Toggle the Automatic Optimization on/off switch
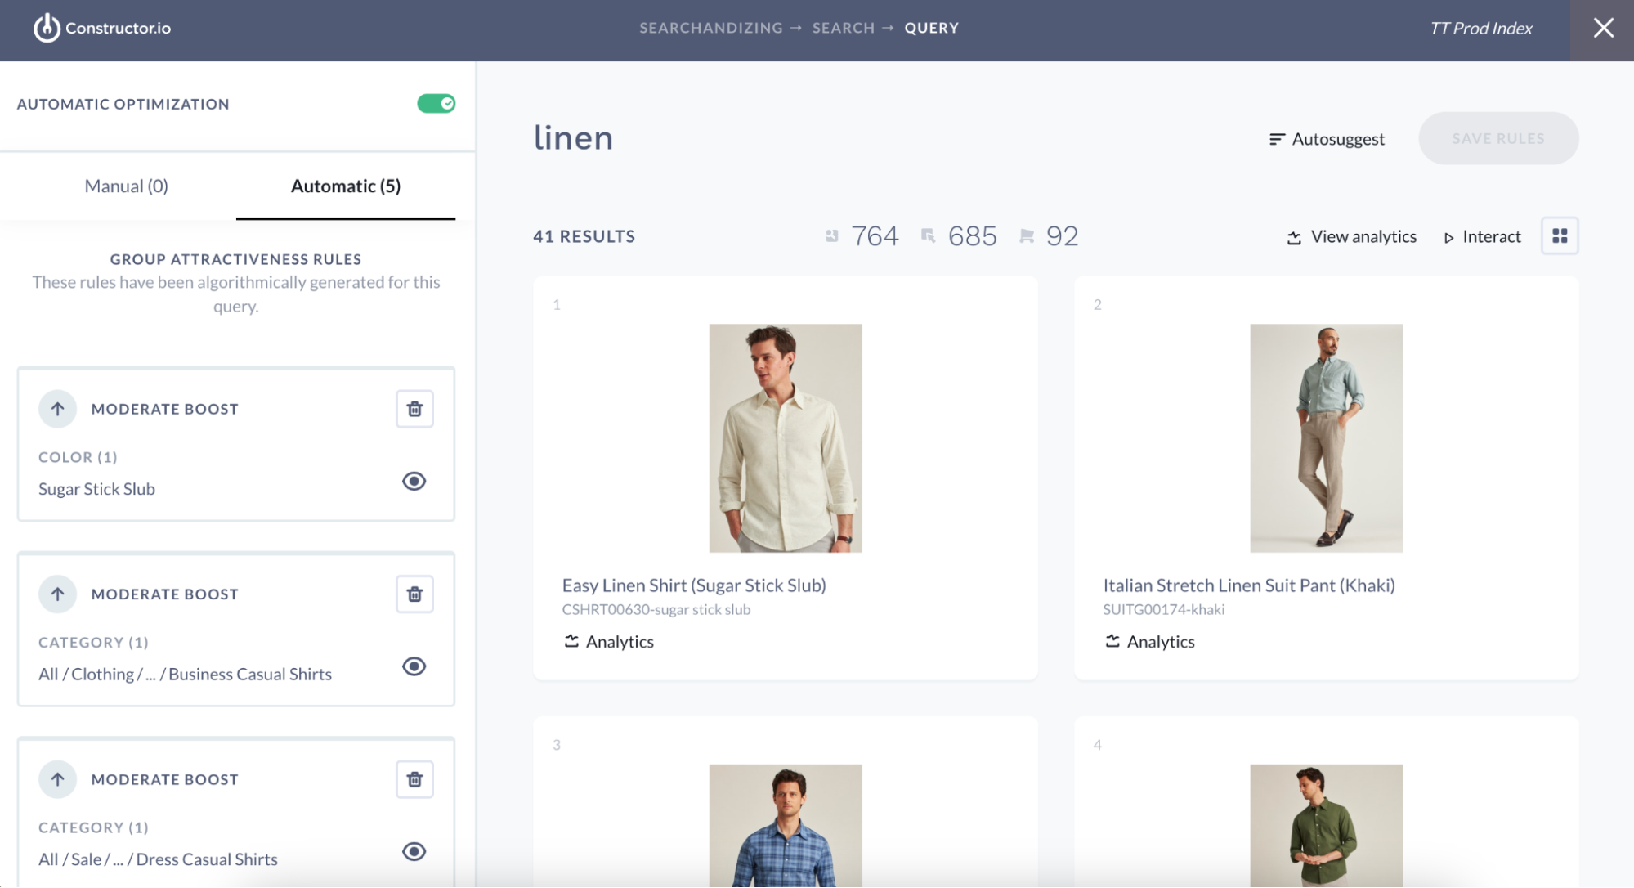The height and width of the screenshot is (888, 1634). 436,103
